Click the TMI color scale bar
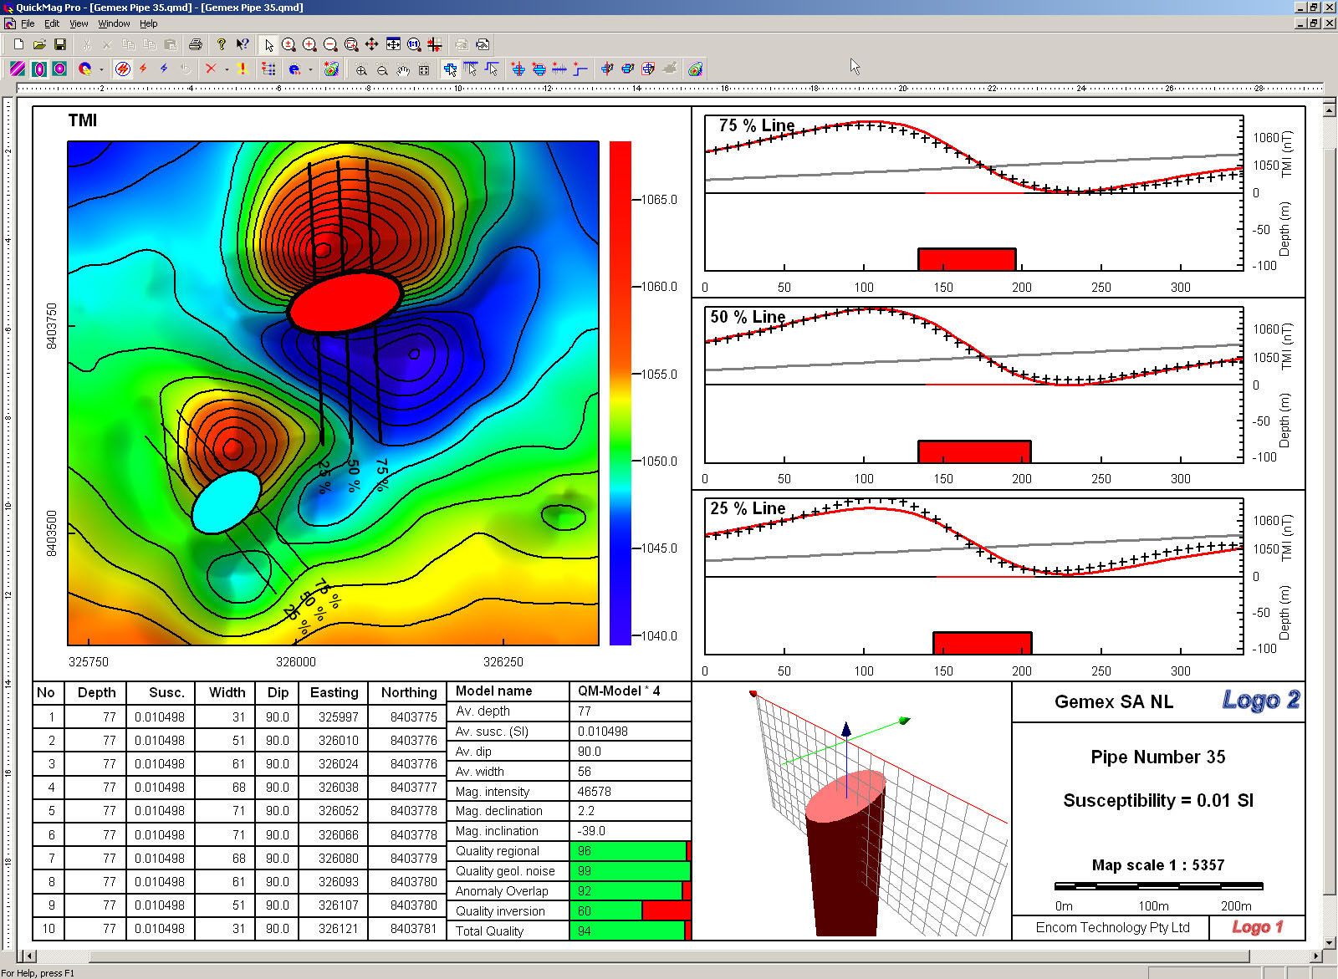1338x979 pixels. click(x=620, y=393)
